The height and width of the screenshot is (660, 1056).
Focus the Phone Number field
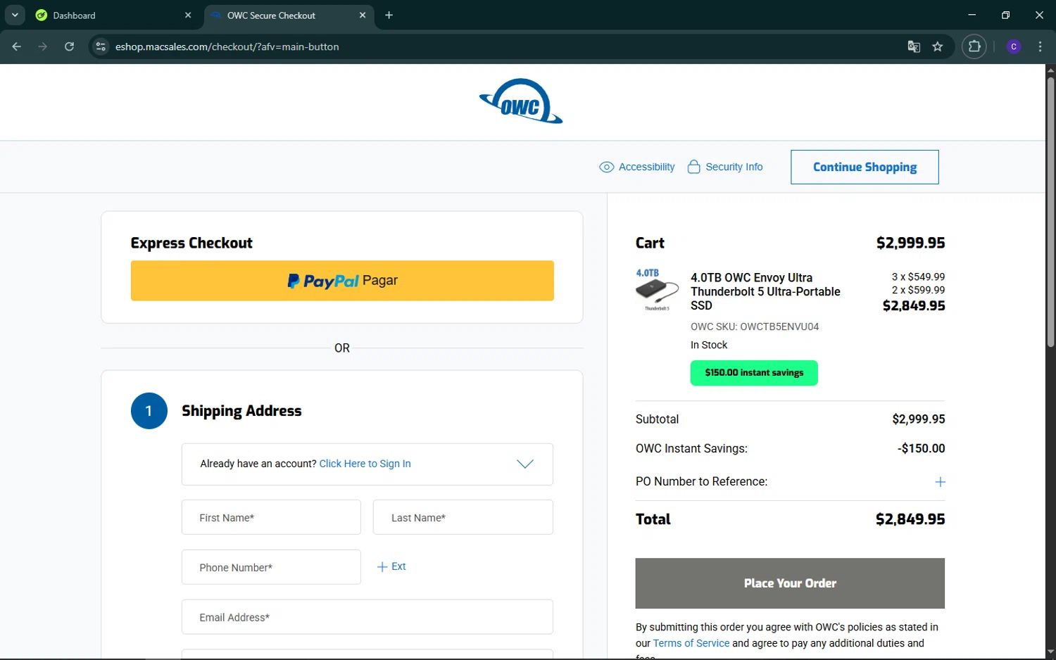pos(271,567)
